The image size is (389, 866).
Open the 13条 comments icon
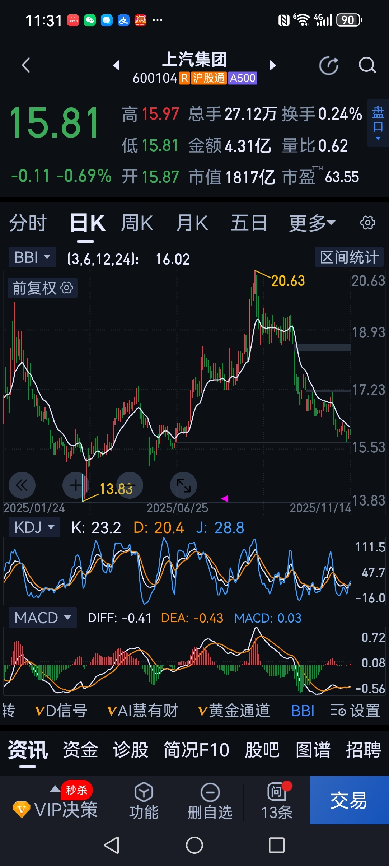pos(277,801)
